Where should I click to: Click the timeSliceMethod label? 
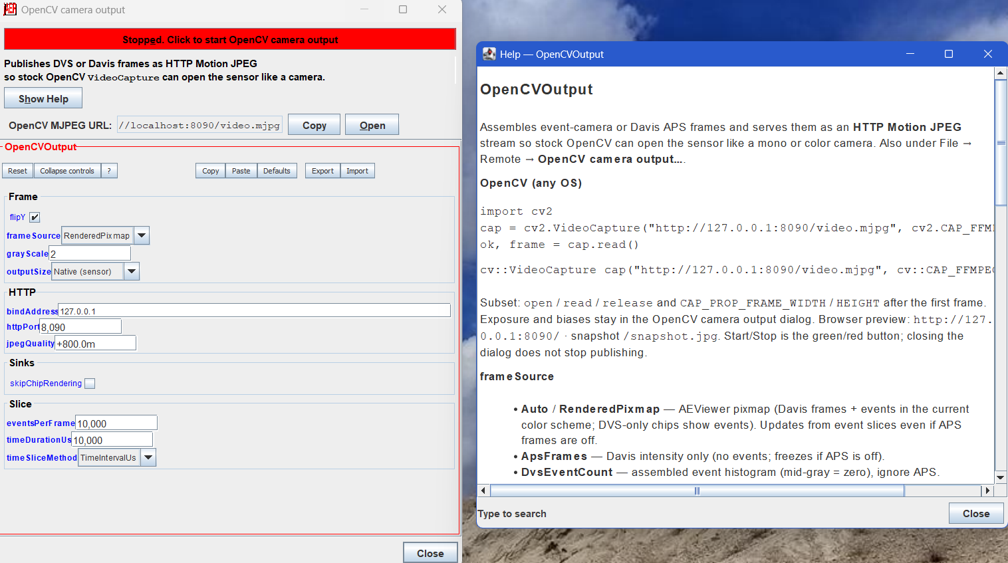[42, 457]
